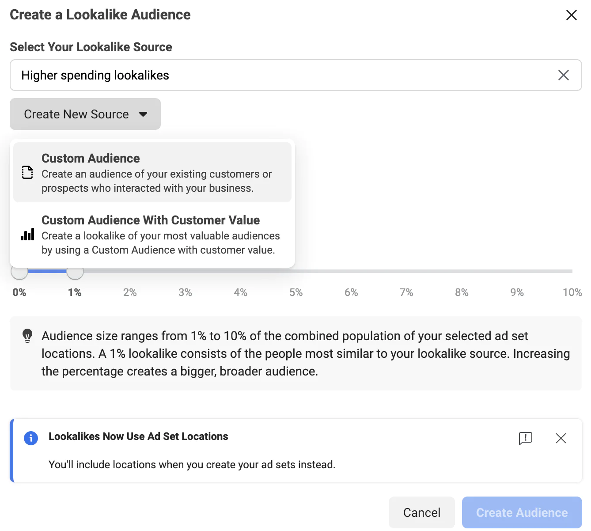Viewport: 591px width, 531px height.
Task: Click the blue info icon on the notification
Action: pos(31,438)
